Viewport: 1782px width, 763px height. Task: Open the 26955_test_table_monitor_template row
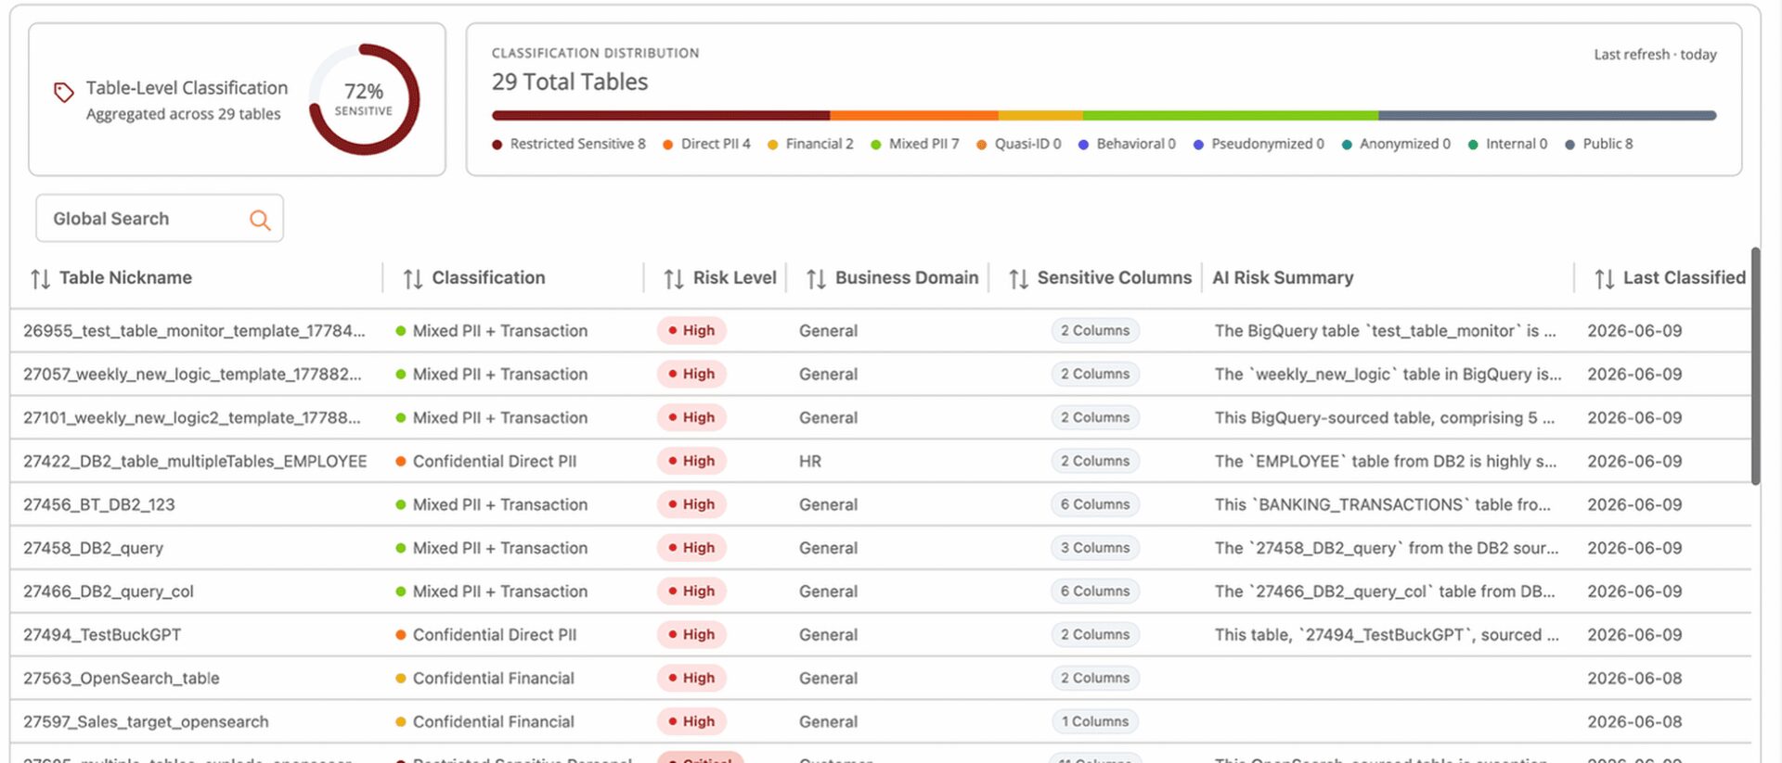click(x=880, y=331)
